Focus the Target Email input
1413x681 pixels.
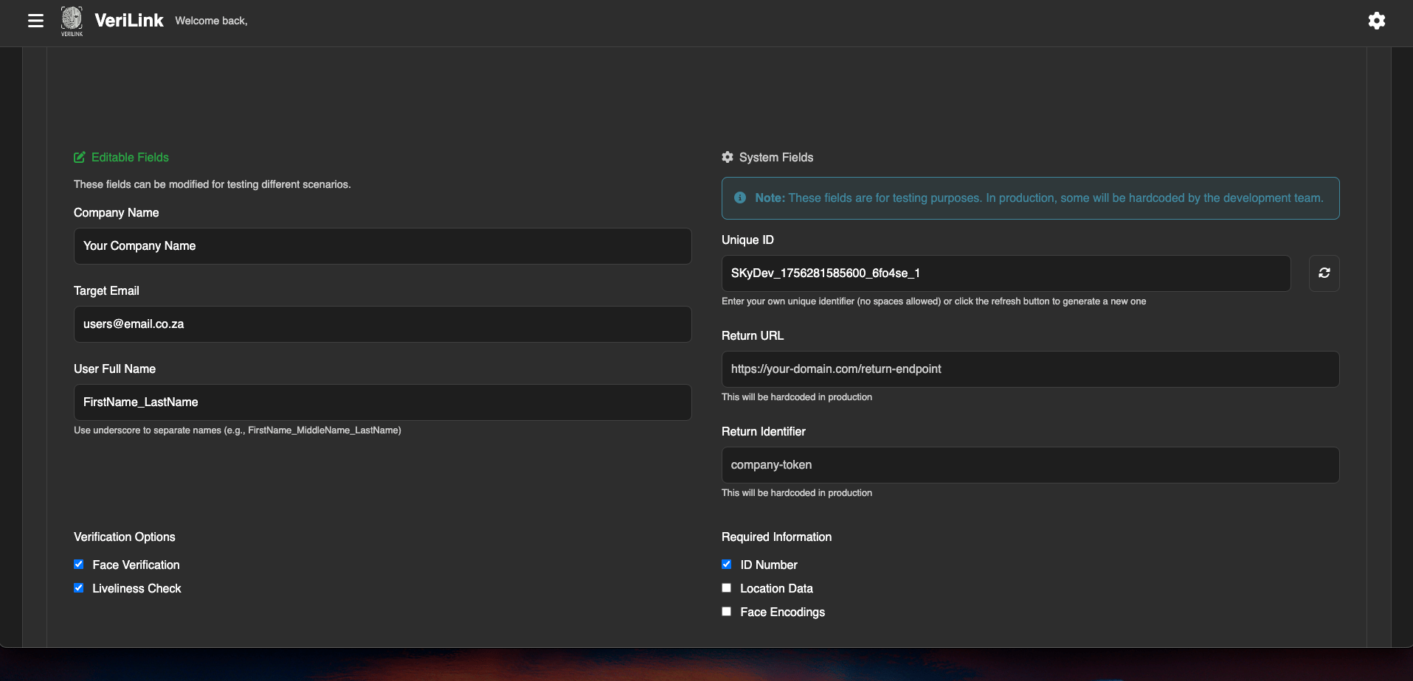tap(382, 324)
